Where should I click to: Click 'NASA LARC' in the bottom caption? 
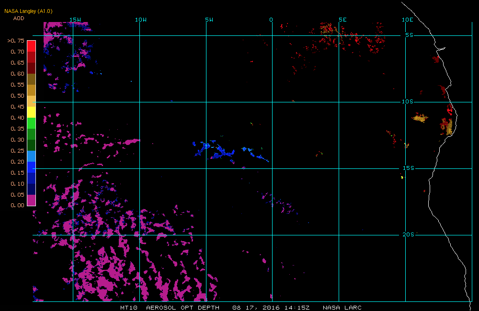click(x=342, y=308)
